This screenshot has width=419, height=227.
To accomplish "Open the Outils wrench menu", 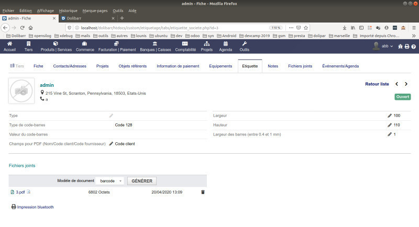I will (x=245, y=47).
